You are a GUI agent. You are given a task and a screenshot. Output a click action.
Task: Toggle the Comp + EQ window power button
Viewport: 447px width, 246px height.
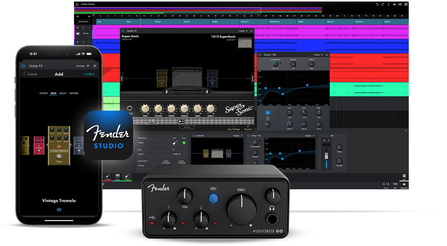[260, 55]
